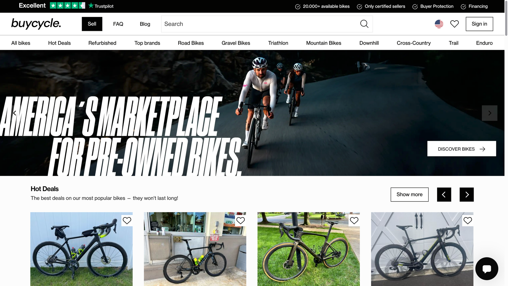Open live chat bubble icon
Image resolution: width=508 pixels, height=286 pixels.
click(487, 269)
